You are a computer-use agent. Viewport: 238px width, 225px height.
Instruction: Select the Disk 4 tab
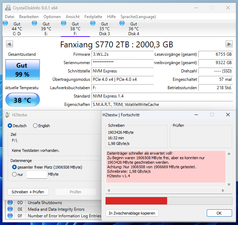(133, 29)
